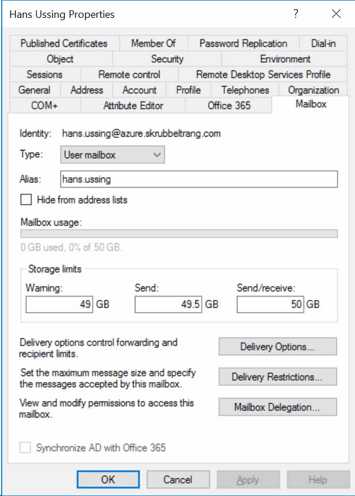Close the Hans Ussing Properties dialog
Viewport: 355px width, 496px height.
click(x=336, y=14)
